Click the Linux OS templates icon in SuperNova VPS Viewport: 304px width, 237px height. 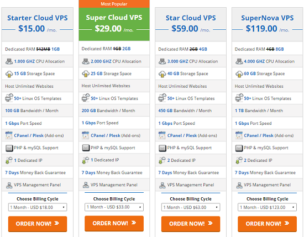coord(239,98)
